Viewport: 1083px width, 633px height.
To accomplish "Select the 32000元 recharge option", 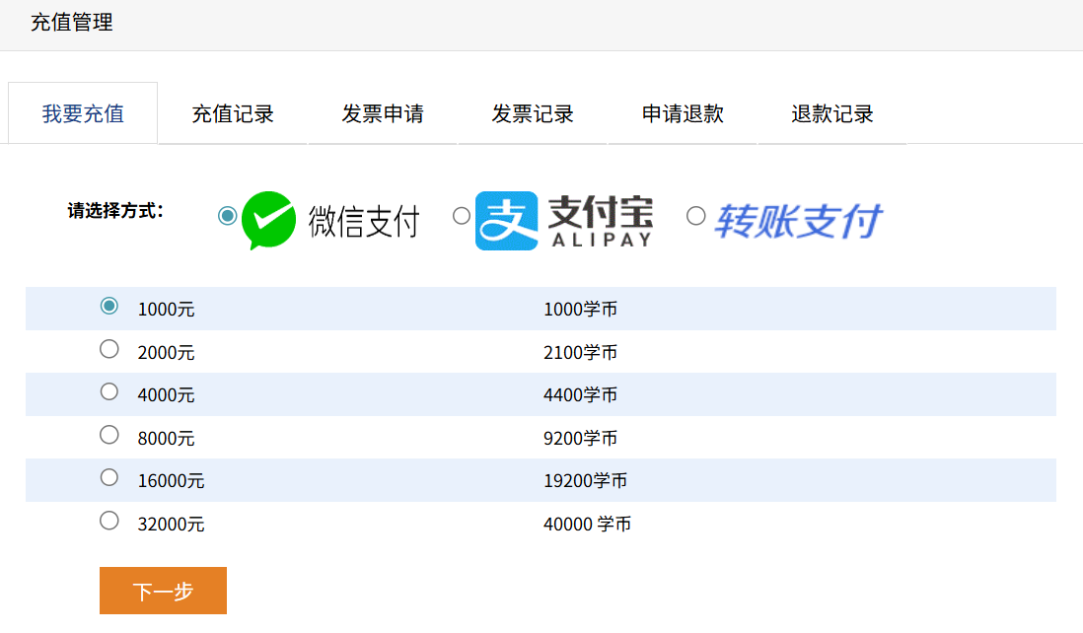I will coord(109,521).
